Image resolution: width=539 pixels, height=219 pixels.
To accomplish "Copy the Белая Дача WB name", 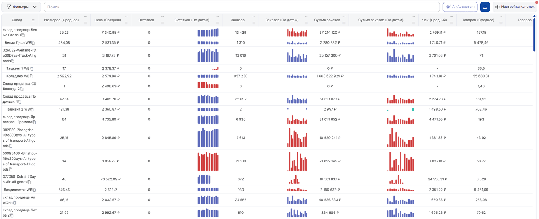I will coord(33,43).
